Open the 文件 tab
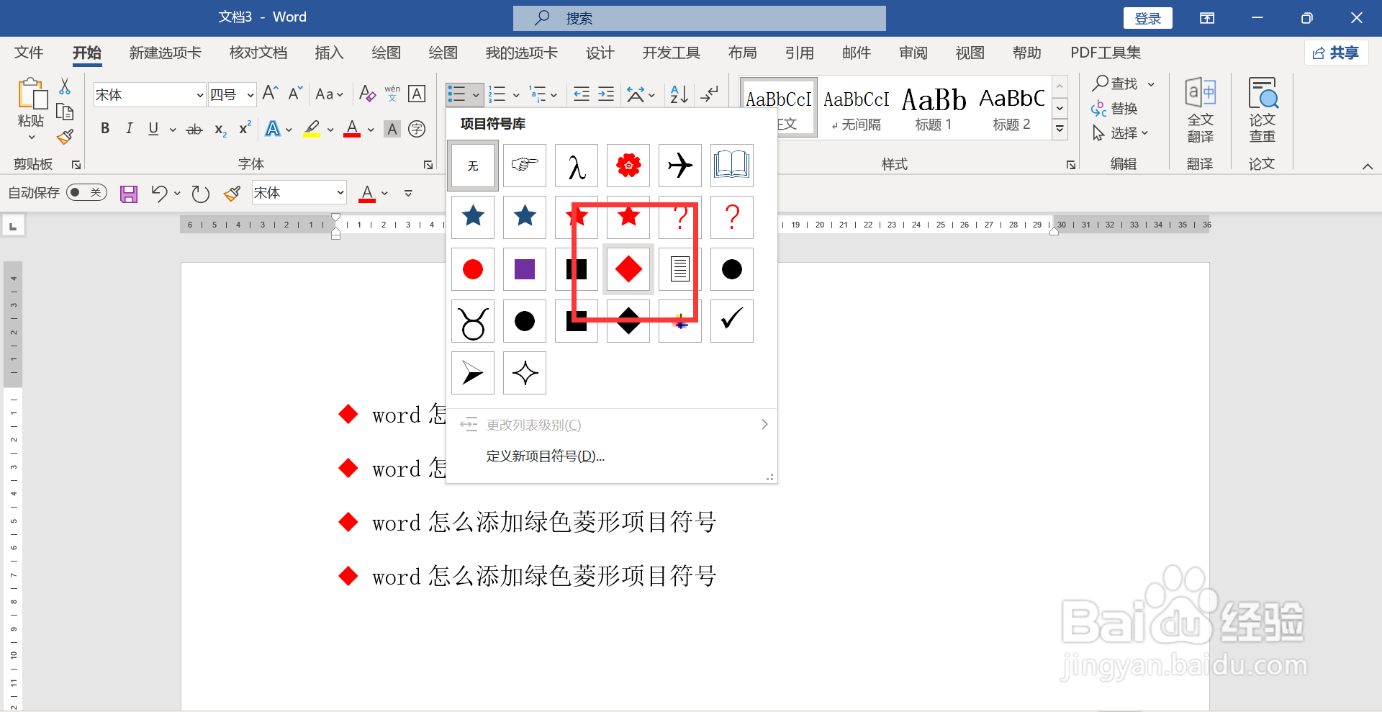The height and width of the screenshot is (712, 1382). pos(29,53)
